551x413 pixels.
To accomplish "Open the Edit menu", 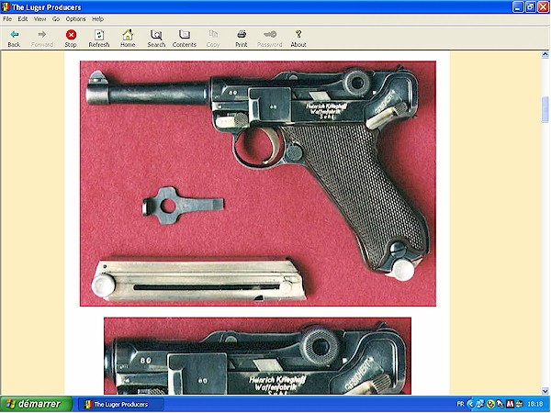I will (23, 19).
